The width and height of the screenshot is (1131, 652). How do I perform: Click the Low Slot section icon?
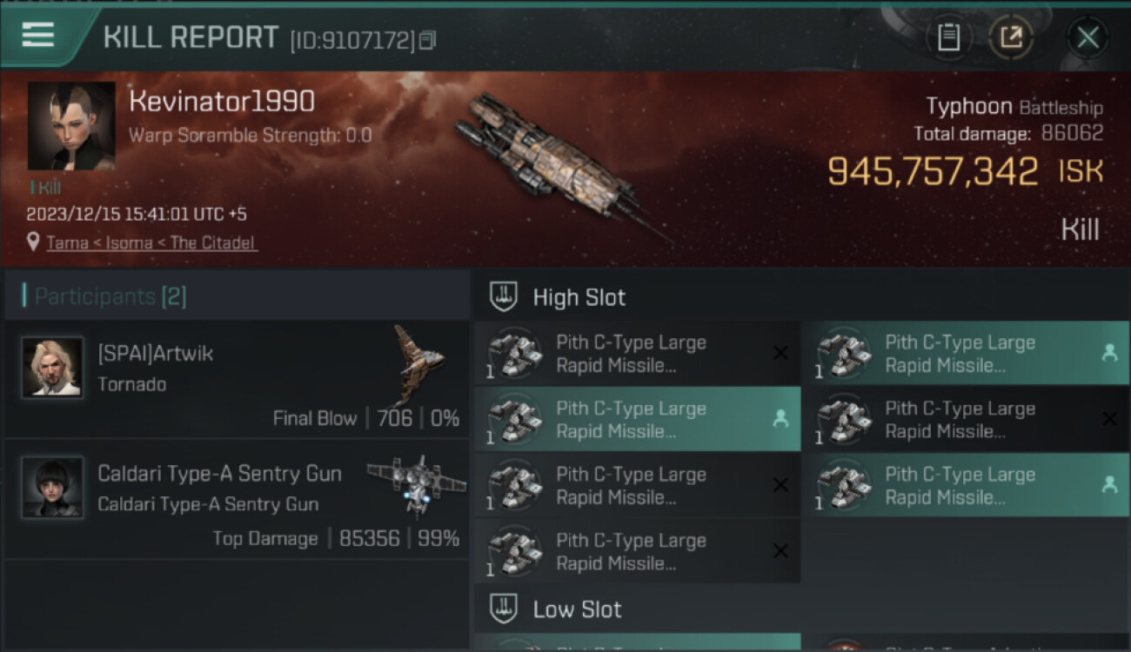tap(505, 609)
